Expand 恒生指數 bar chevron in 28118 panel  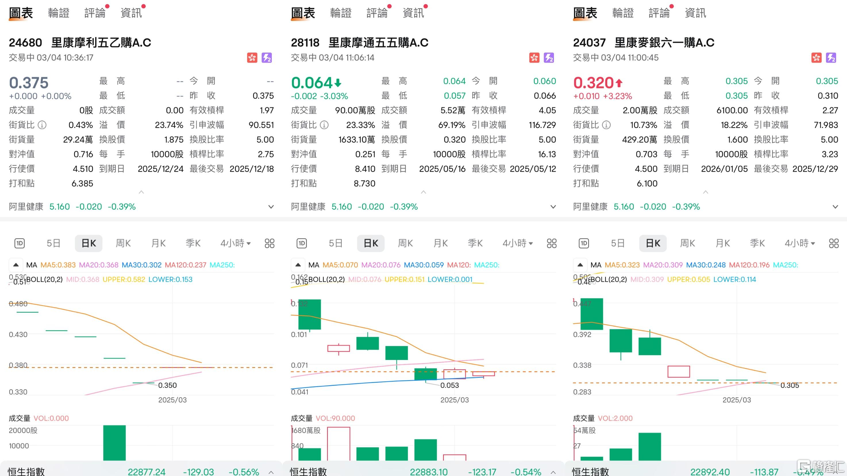553,472
